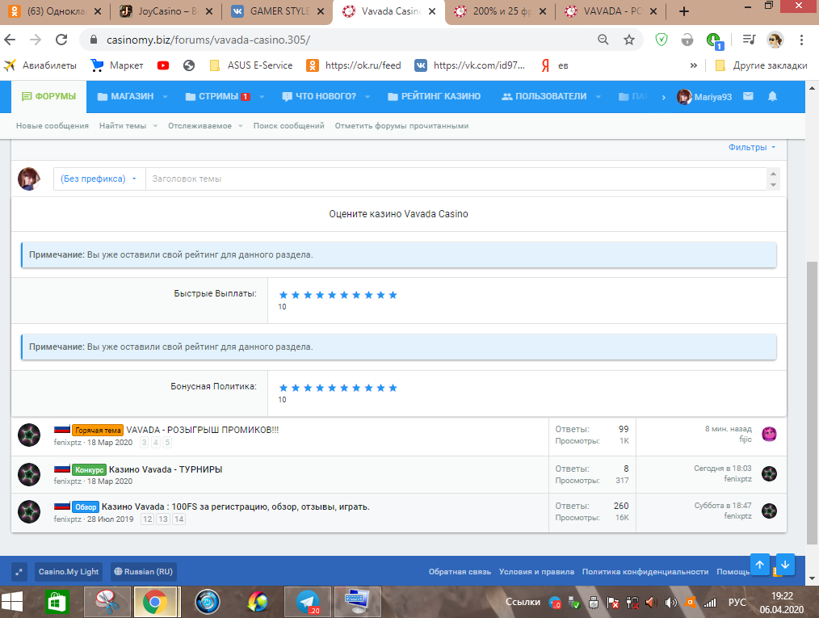Show more bookmarks with the double chevron
819x618 pixels.
click(694, 65)
